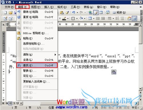Click the Shading Color paint bucket
This screenshot has width=143, height=110.
pyautogui.click(x=81, y=18)
